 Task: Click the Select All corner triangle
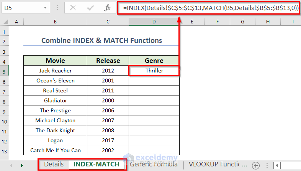(5, 23)
